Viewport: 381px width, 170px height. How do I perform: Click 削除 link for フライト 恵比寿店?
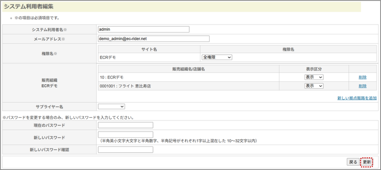(362, 86)
